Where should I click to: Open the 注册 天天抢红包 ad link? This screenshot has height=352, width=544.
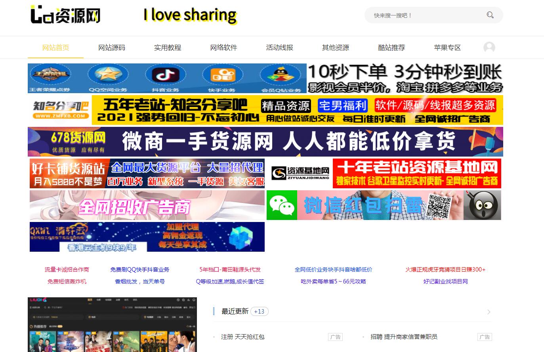243,337
